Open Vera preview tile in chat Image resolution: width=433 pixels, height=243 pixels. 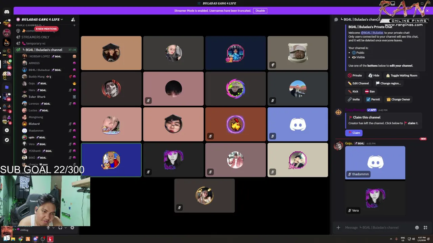pos(375,198)
